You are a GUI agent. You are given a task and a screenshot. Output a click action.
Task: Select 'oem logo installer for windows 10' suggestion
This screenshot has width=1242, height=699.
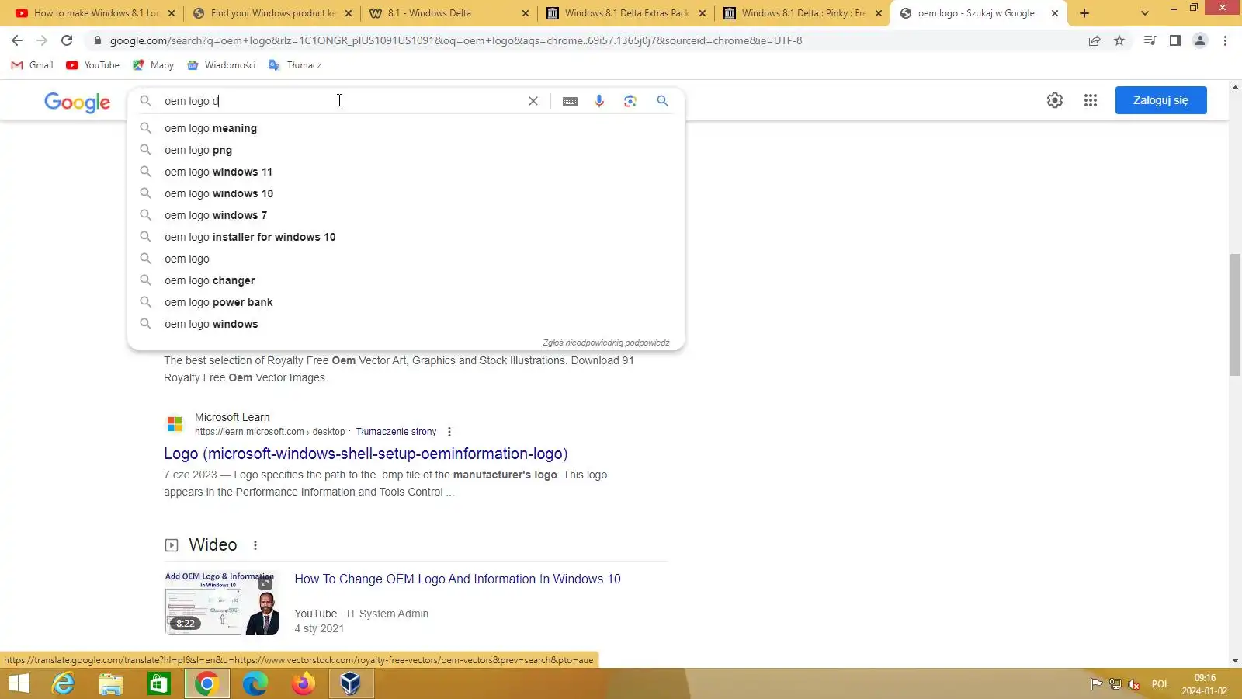[x=406, y=237]
